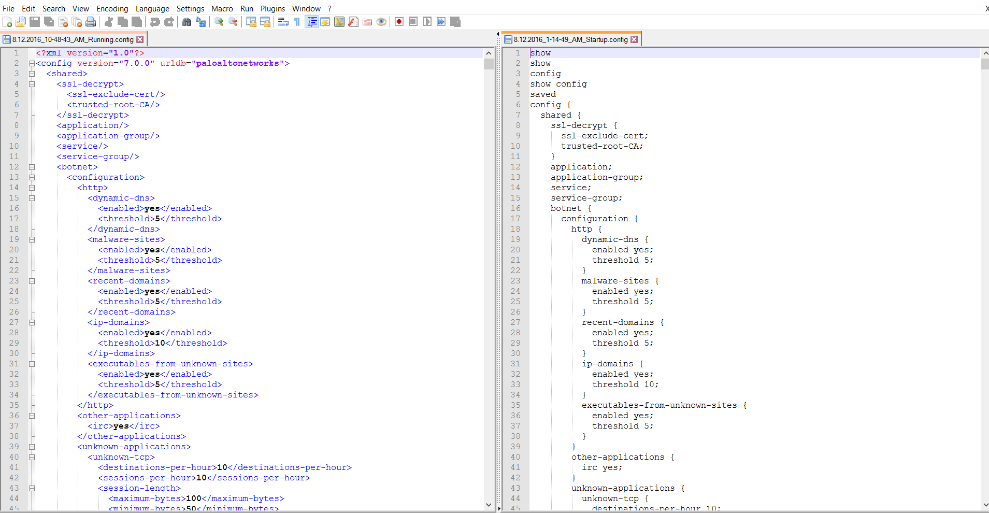Click the Zoom In magnifier icon
The image size is (989, 513).
click(219, 22)
